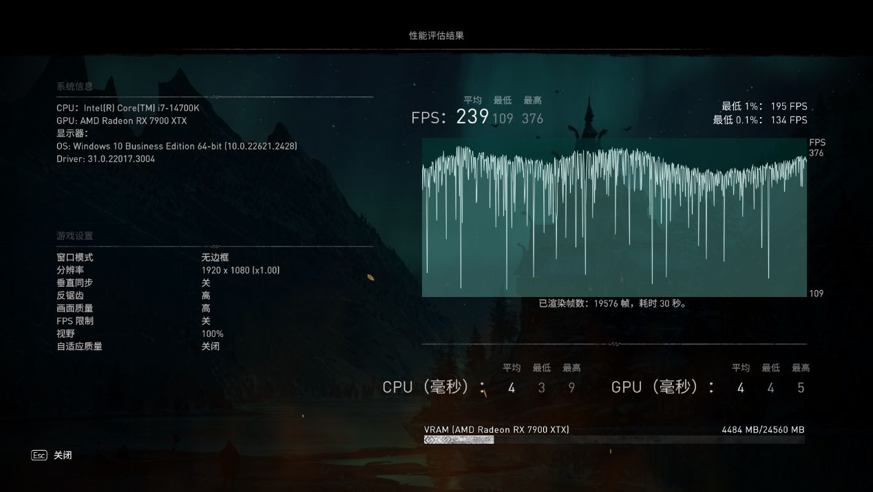The image size is (873, 492).
Task: Click the 反锯齿 setting label
Action: [70, 296]
